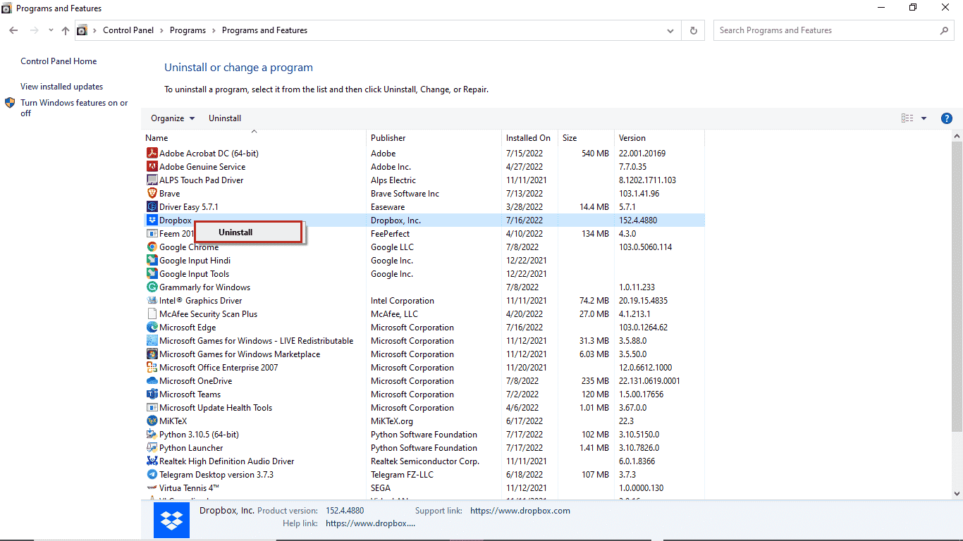Open the view options dropdown arrow
The width and height of the screenshot is (963, 541).
pos(924,118)
